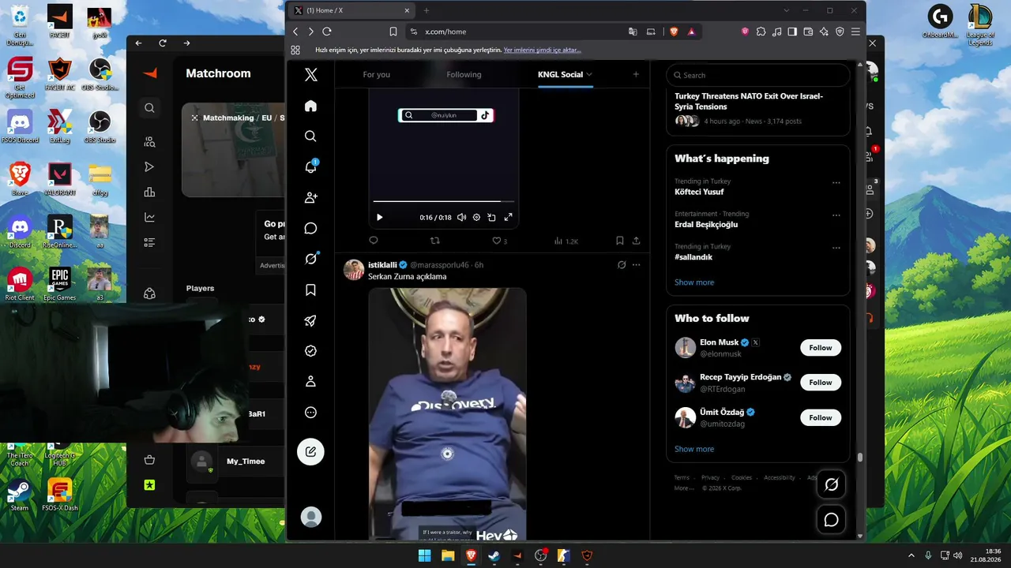The image size is (1011, 568).
Task: Follow Elon Musk
Action: pyautogui.click(x=821, y=348)
